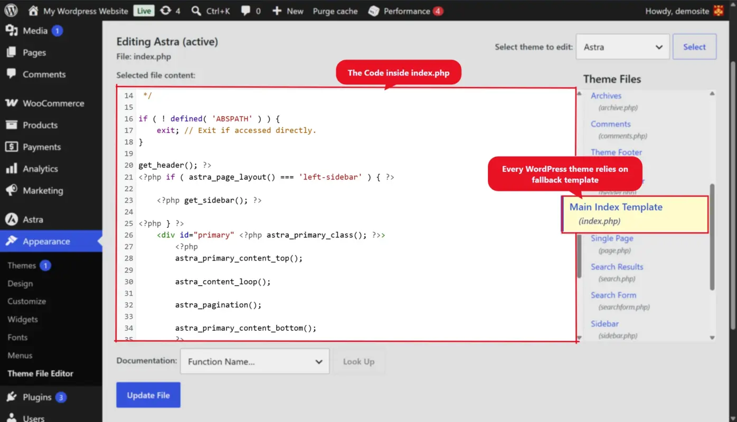
Task: Click the Products sidebar icon
Action: [11, 125]
